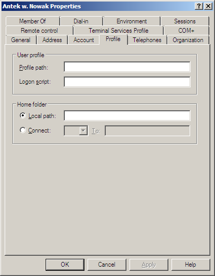The width and height of the screenshot is (215, 276).
Task: Switch to the General tab
Action: click(21, 40)
